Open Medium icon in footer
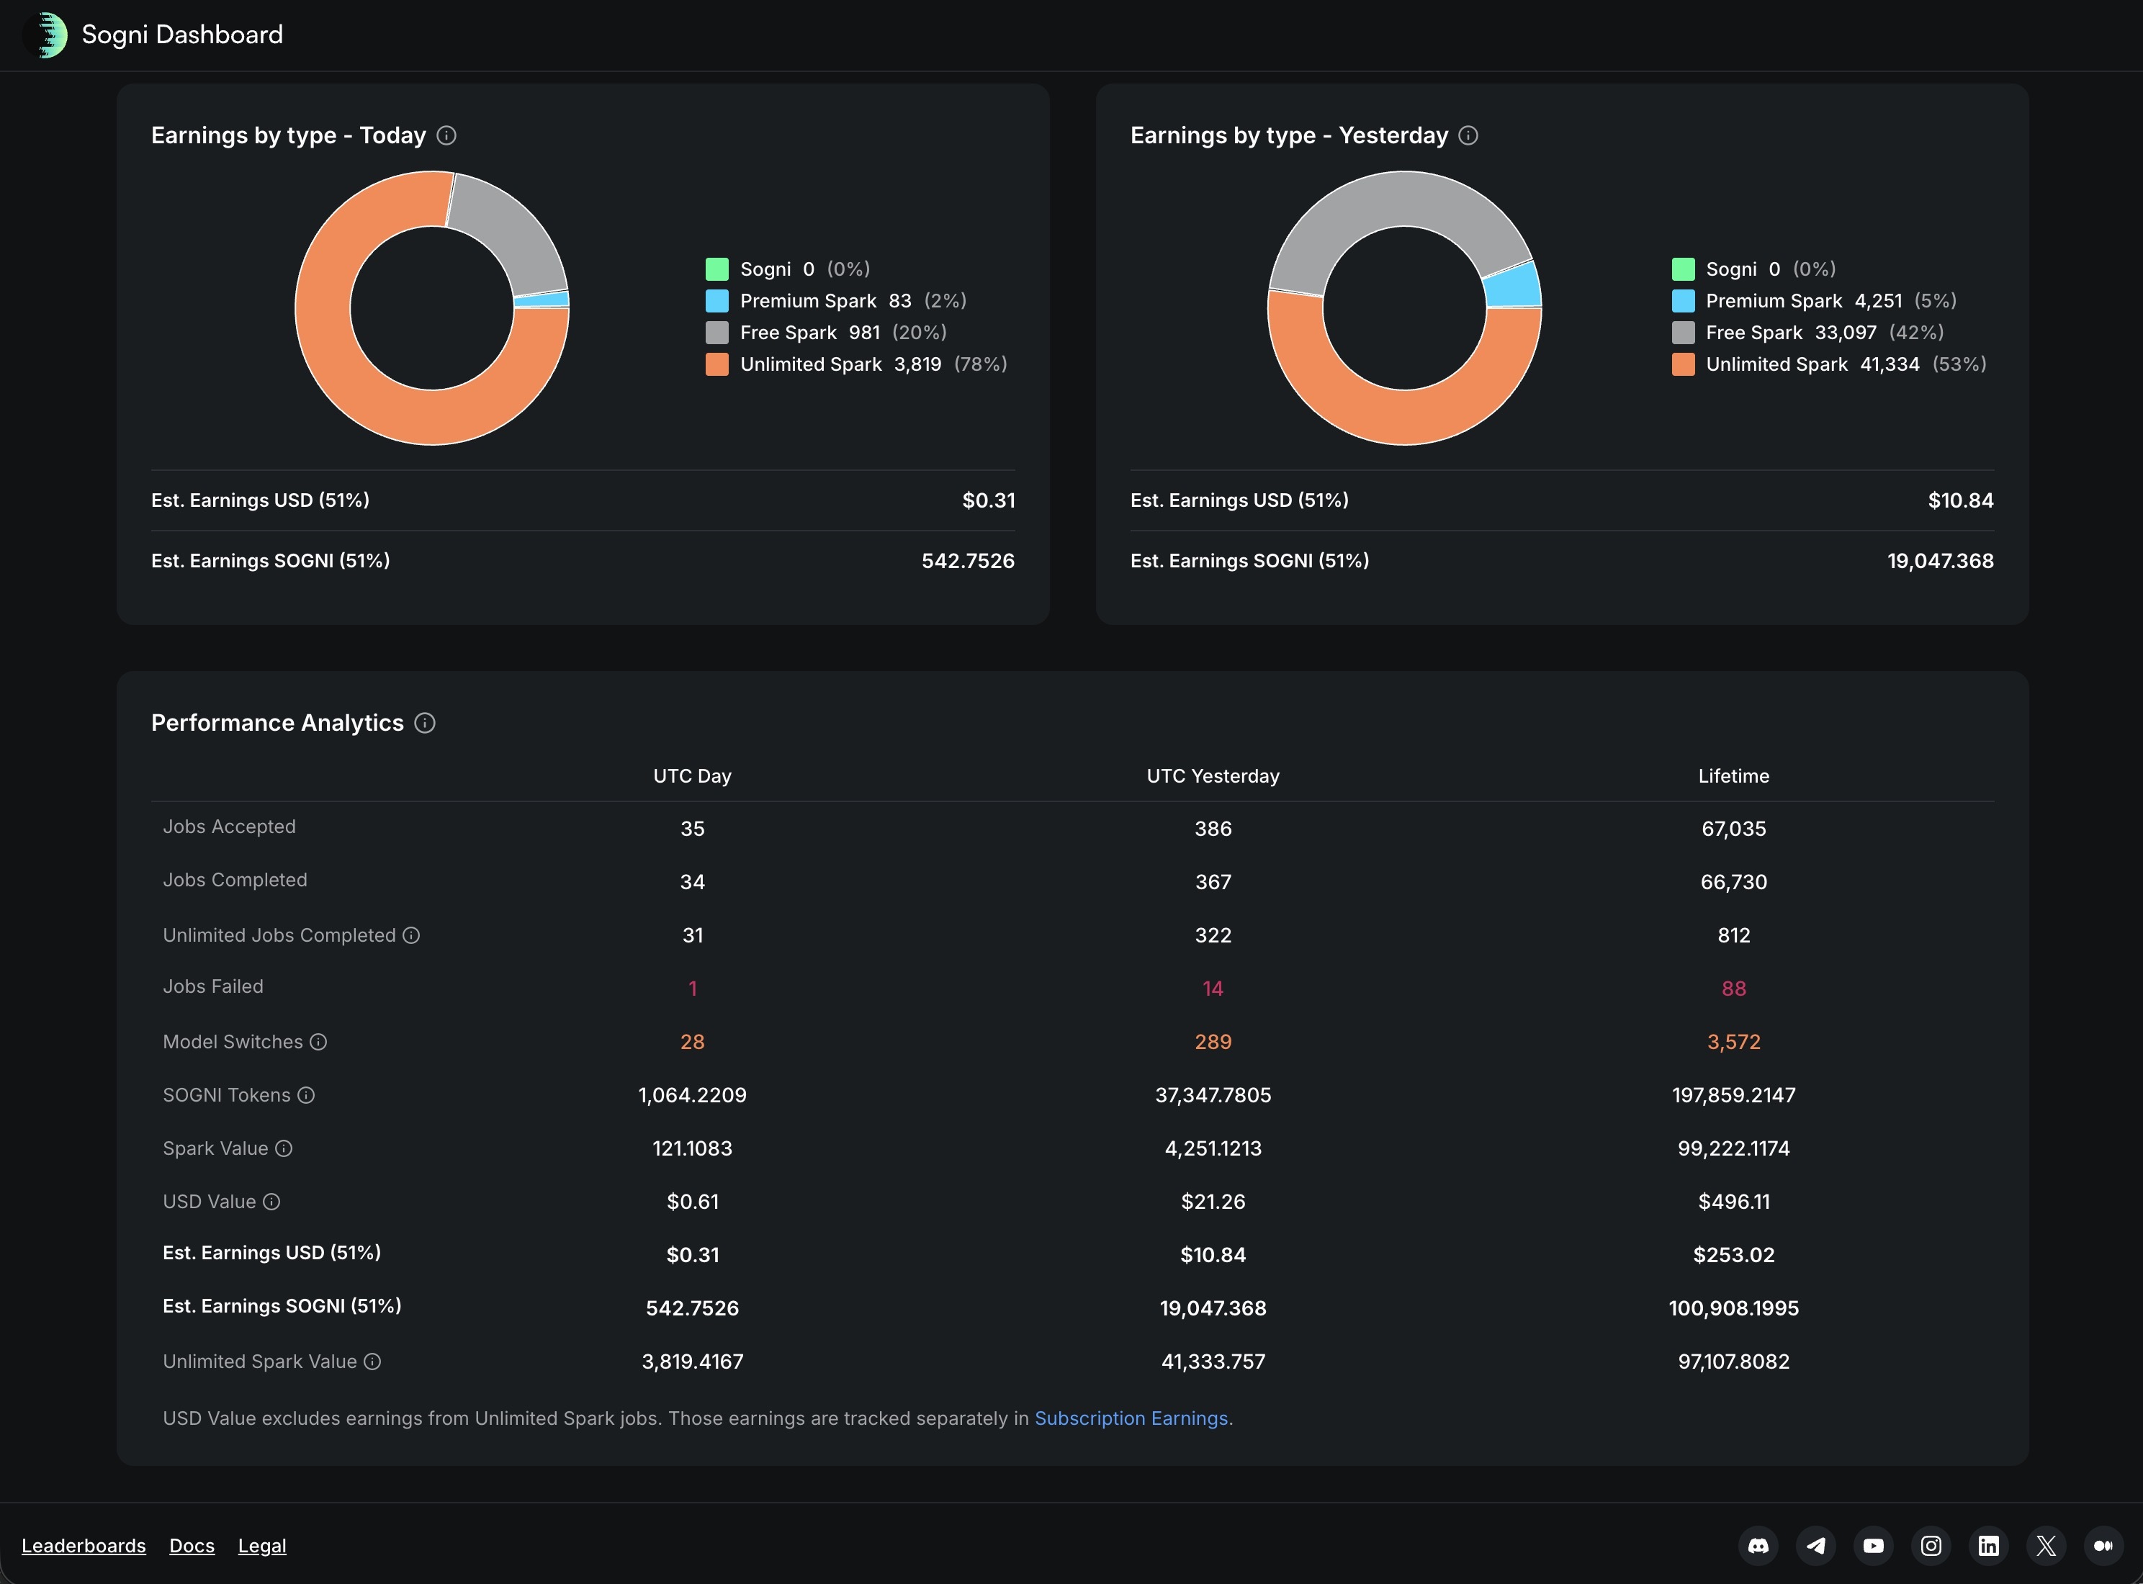 [2103, 1546]
